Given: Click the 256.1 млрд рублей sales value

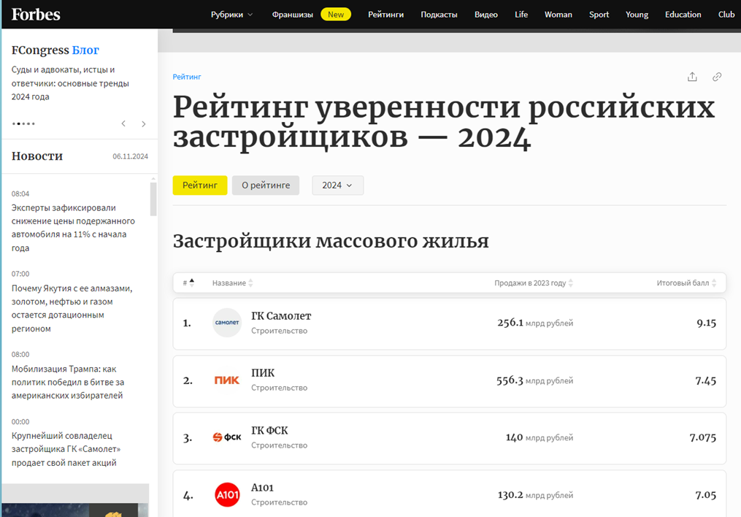Looking at the screenshot, I should [535, 323].
